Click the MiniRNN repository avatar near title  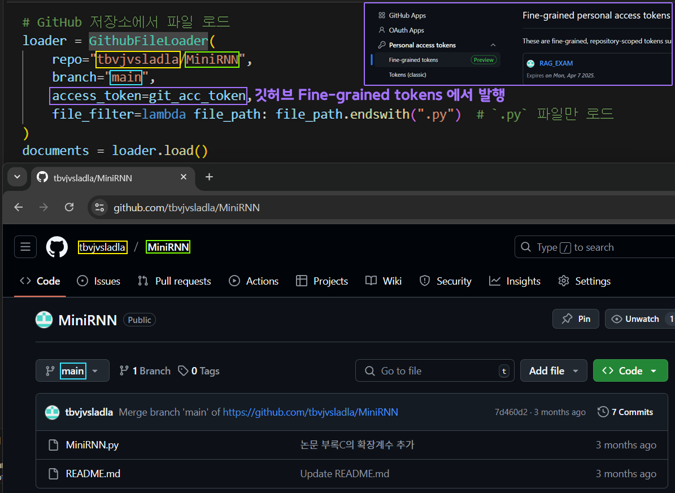(44, 320)
